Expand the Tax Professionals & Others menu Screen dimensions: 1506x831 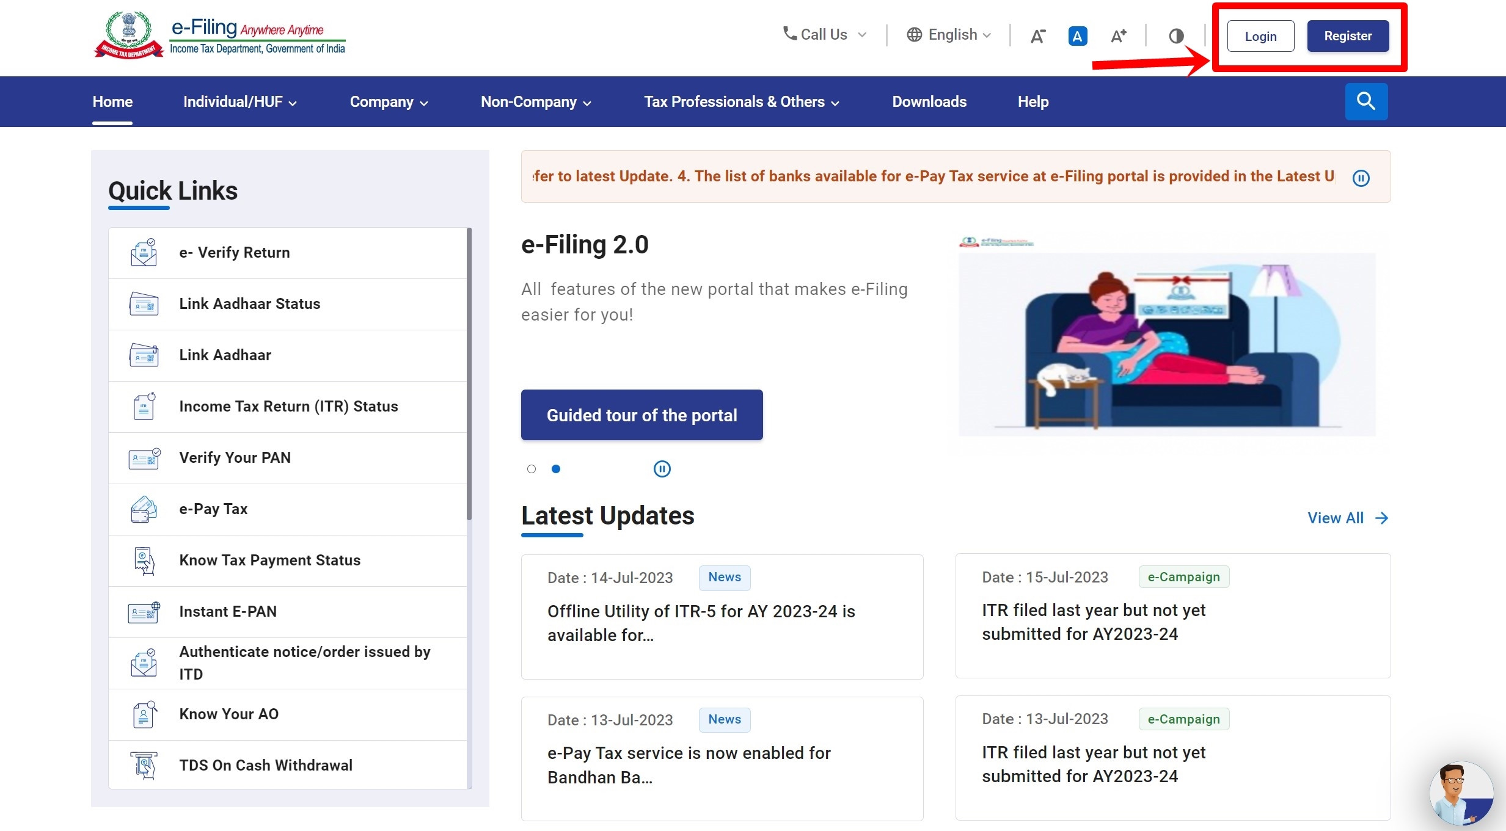740,102
